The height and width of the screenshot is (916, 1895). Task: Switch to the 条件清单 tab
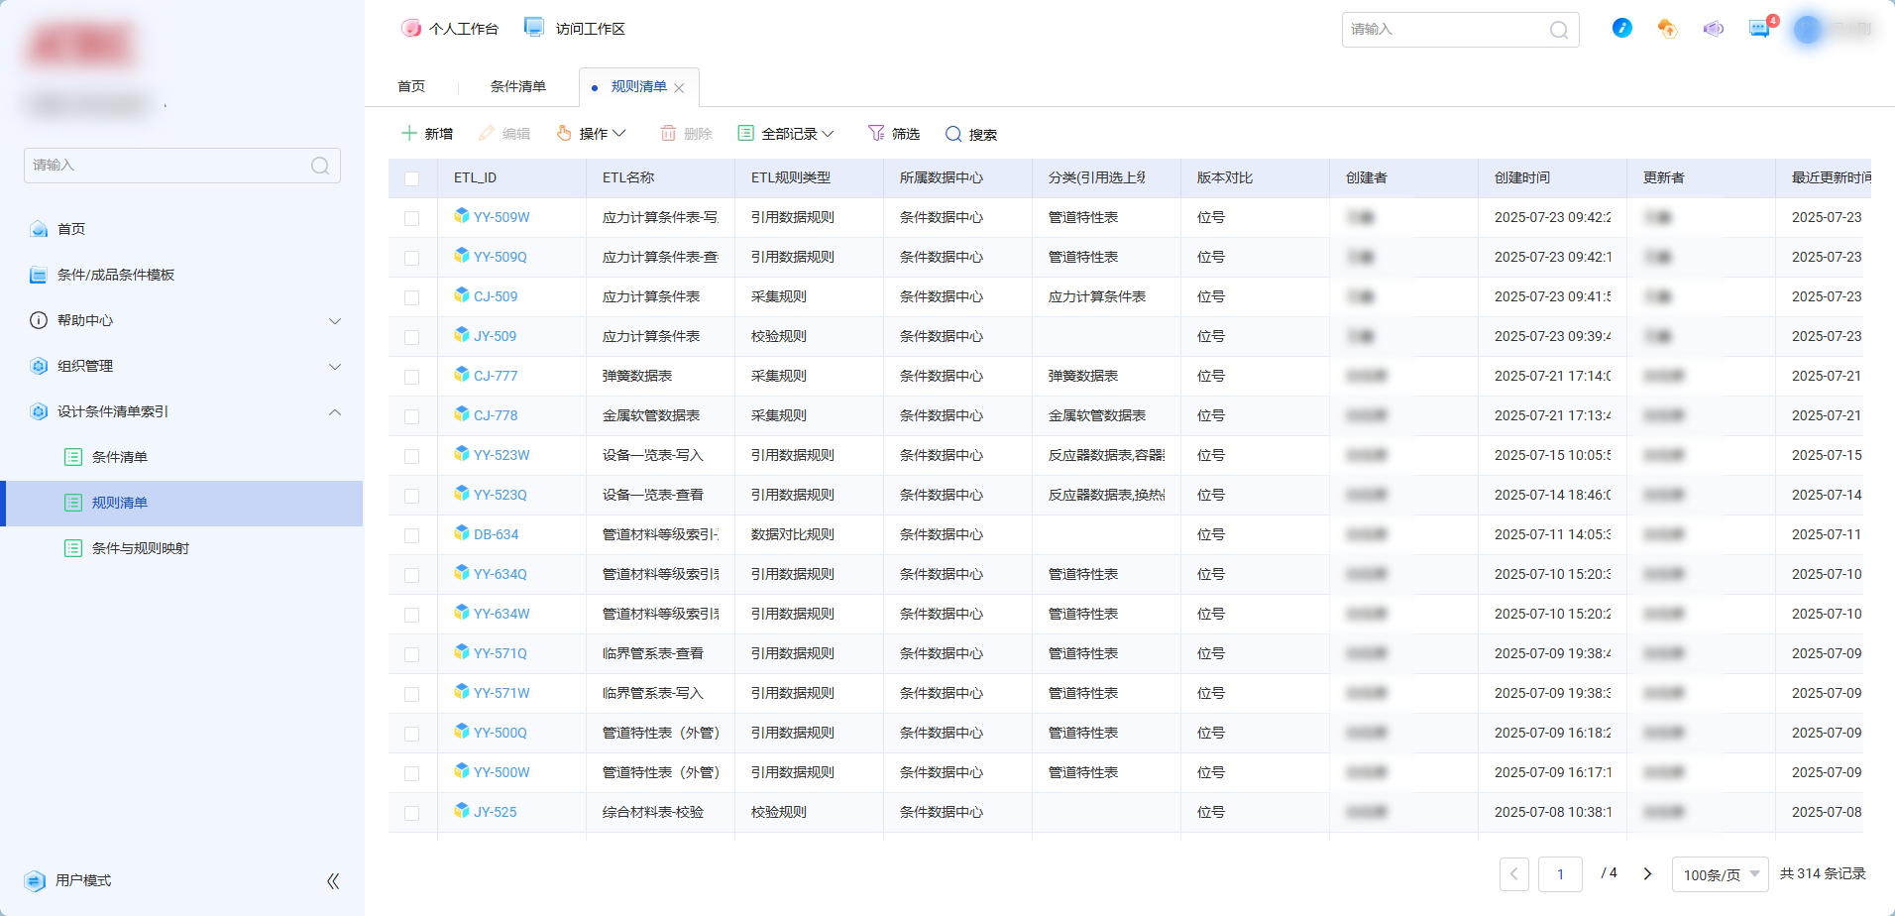point(518,86)
